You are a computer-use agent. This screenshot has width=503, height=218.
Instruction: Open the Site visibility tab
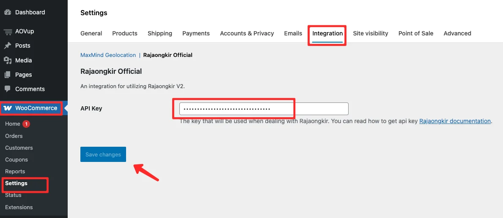click(x=371, y=33)
